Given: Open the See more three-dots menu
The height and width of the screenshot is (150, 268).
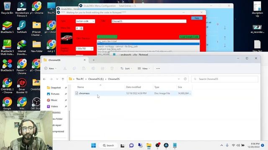Looking at the screenshot, I should click(x=158, y=68).
